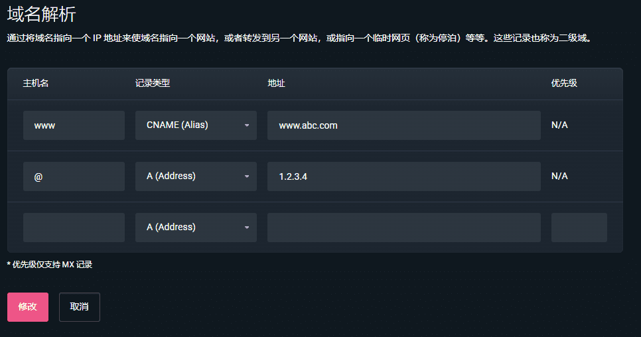This screenshot has width=641, height=337.
Task: Focus the empty address field in the last row
Action: (x=403, y=228)
